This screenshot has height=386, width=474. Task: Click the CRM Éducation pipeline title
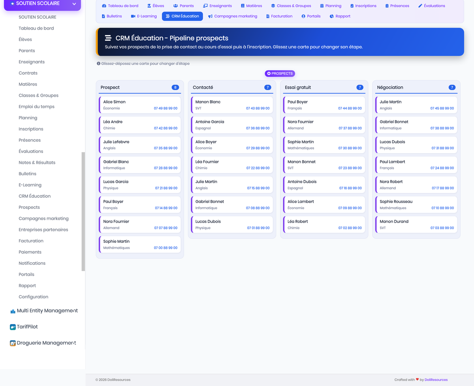point(172,38)
